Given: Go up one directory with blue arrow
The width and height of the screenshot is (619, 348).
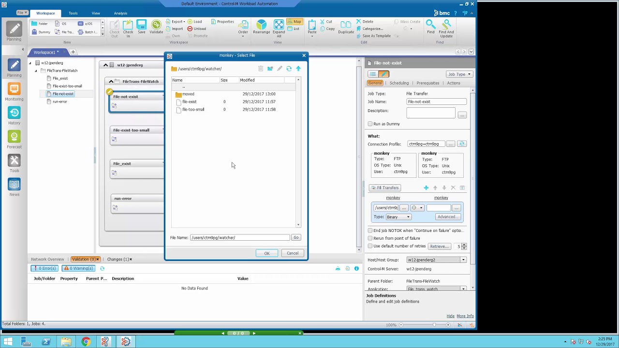Looking at the screenshot, I should coord(298,69).
